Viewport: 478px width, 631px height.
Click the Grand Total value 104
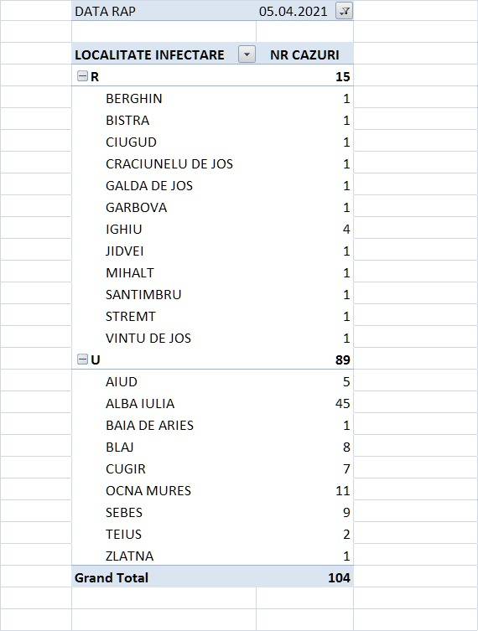point(339,577)
